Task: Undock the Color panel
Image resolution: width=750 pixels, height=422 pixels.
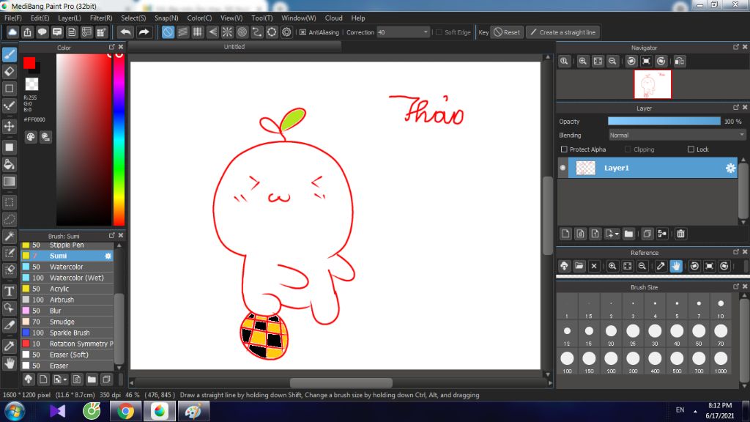Action: click(111, 47)
